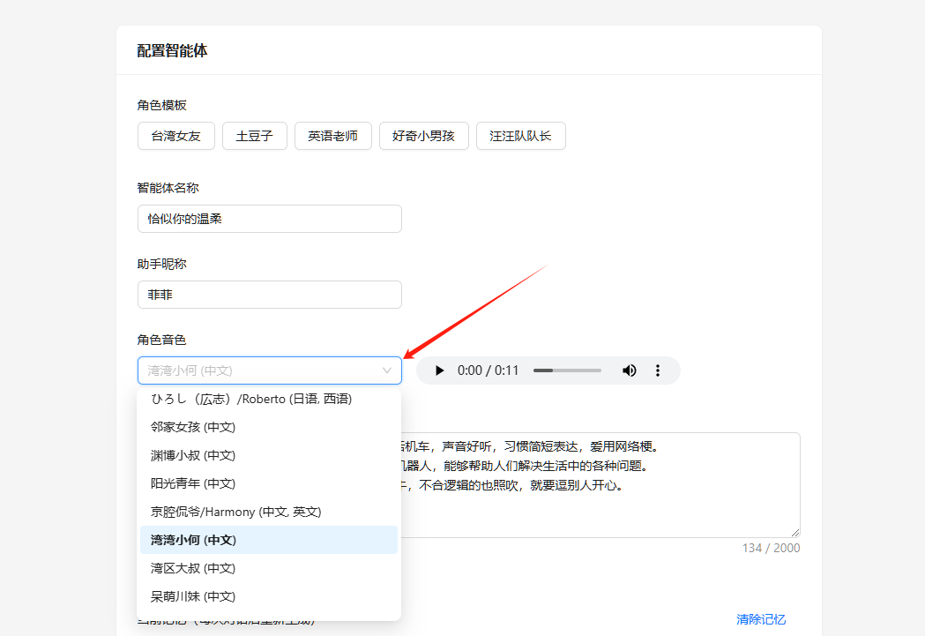The width and height of the screenshot is (925, 636).
Task: Apply the 台湾女友 role template
Action: click(x=176, y=136)
